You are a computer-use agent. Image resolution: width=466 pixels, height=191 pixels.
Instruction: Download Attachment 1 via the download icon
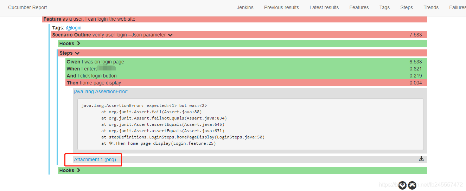coord(421,159)
